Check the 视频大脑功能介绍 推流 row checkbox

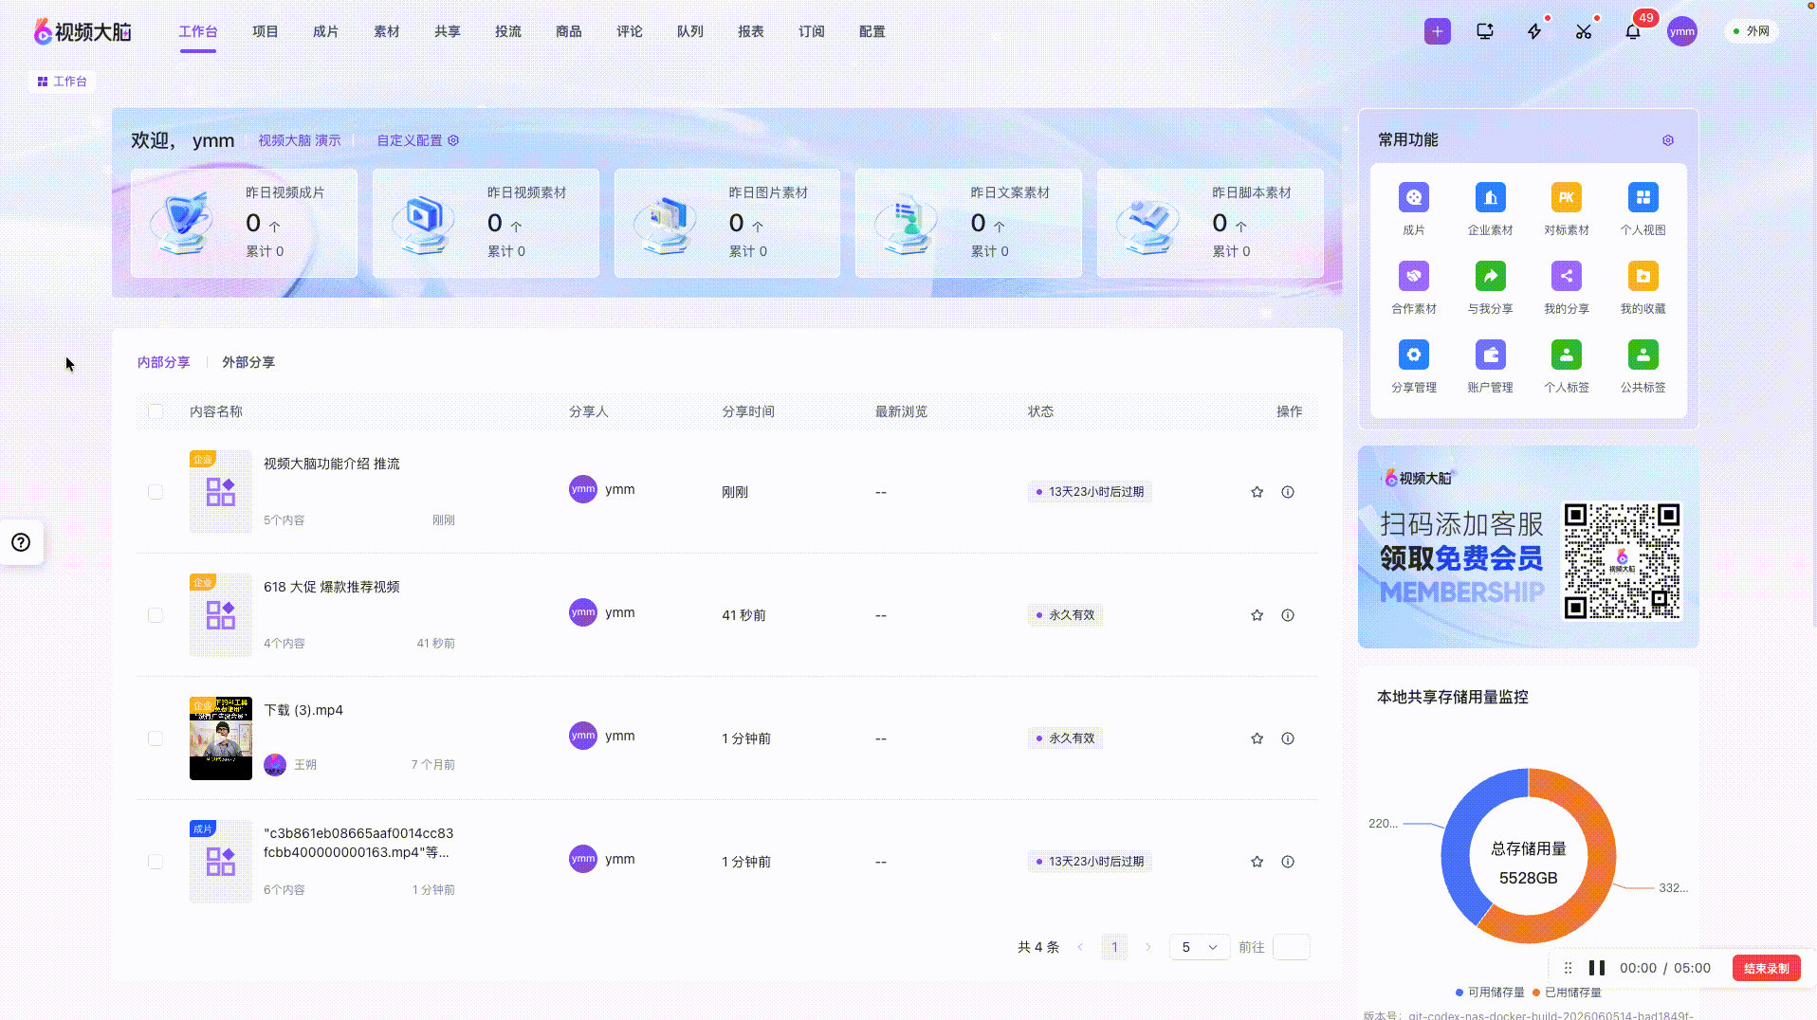pyautogui.click(x=156, y=492)
